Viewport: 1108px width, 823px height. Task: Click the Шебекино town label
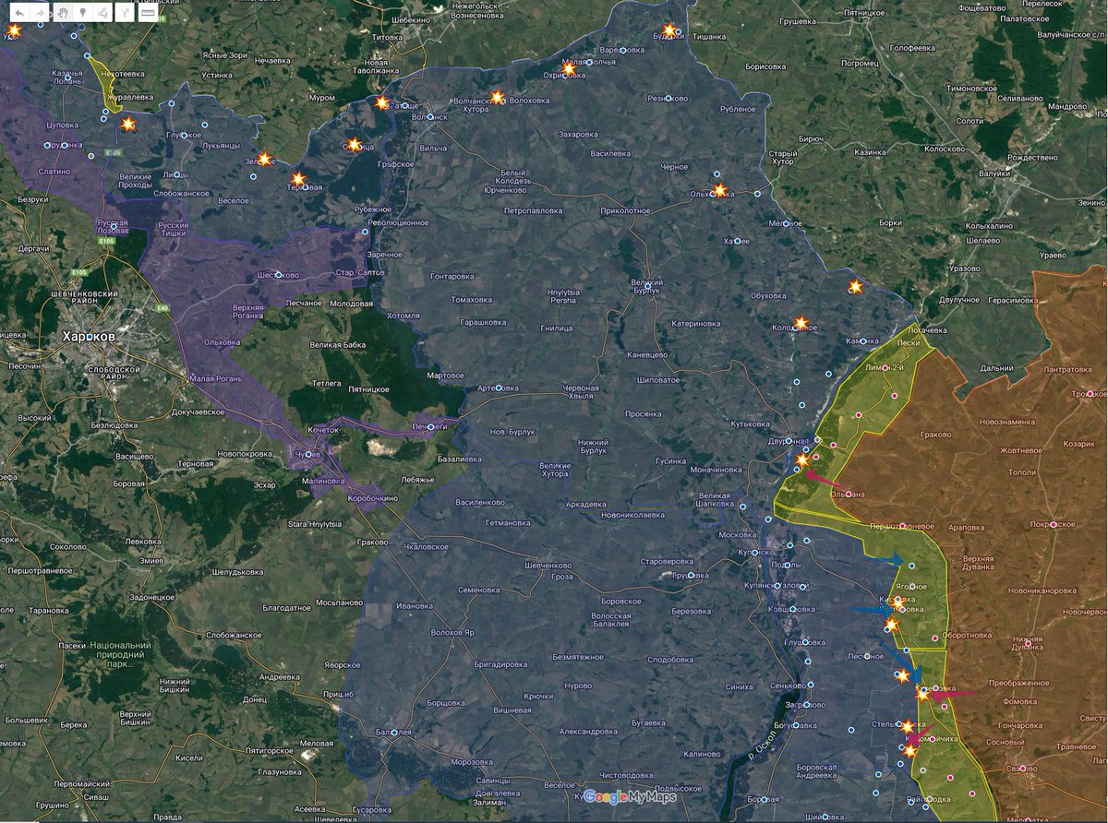click(x=413, y=20)
